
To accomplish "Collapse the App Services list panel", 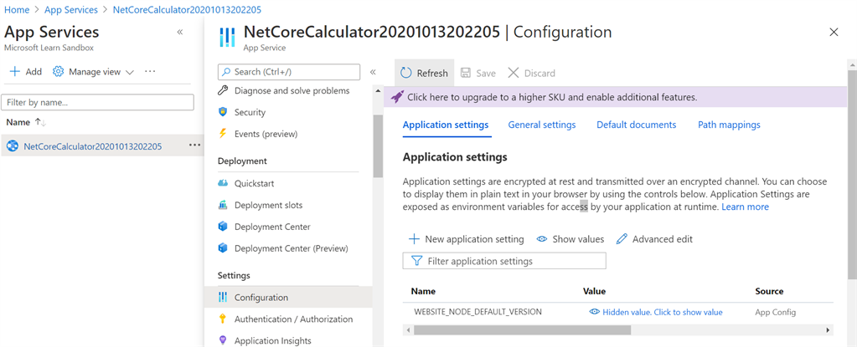I will pyautogui.click(x=180, y=32).
